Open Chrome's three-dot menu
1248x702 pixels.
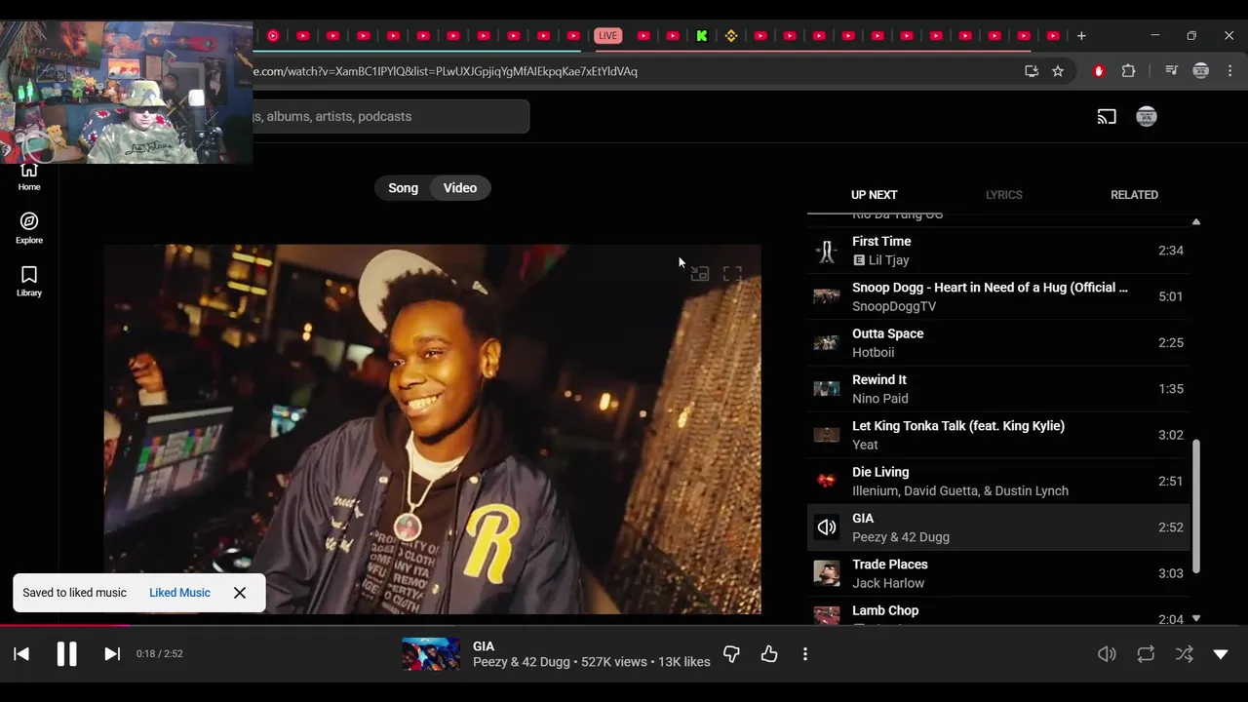[x=1229, y=71]
